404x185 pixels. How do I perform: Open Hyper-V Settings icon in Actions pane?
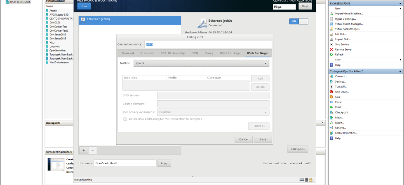[331, 19]
